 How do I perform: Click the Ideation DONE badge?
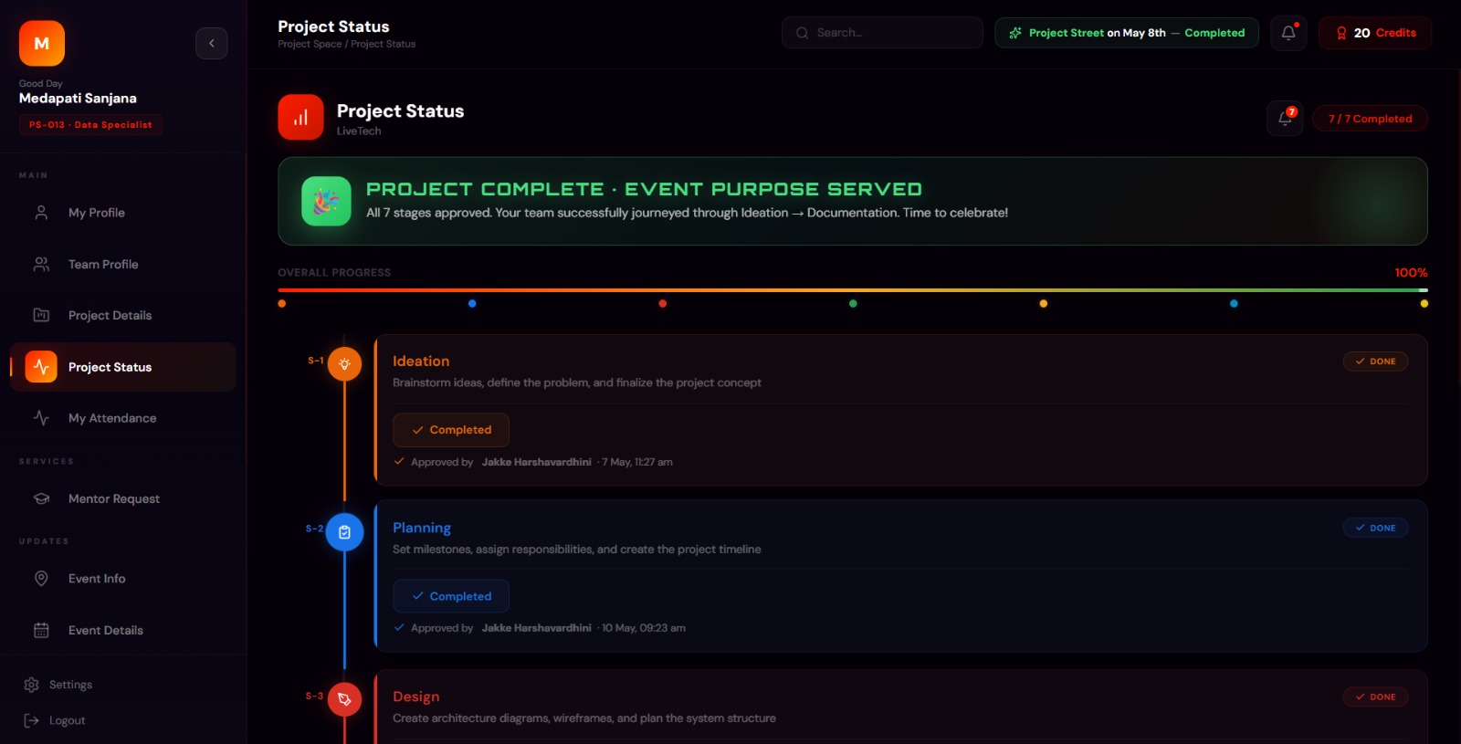coord(1375,362)
